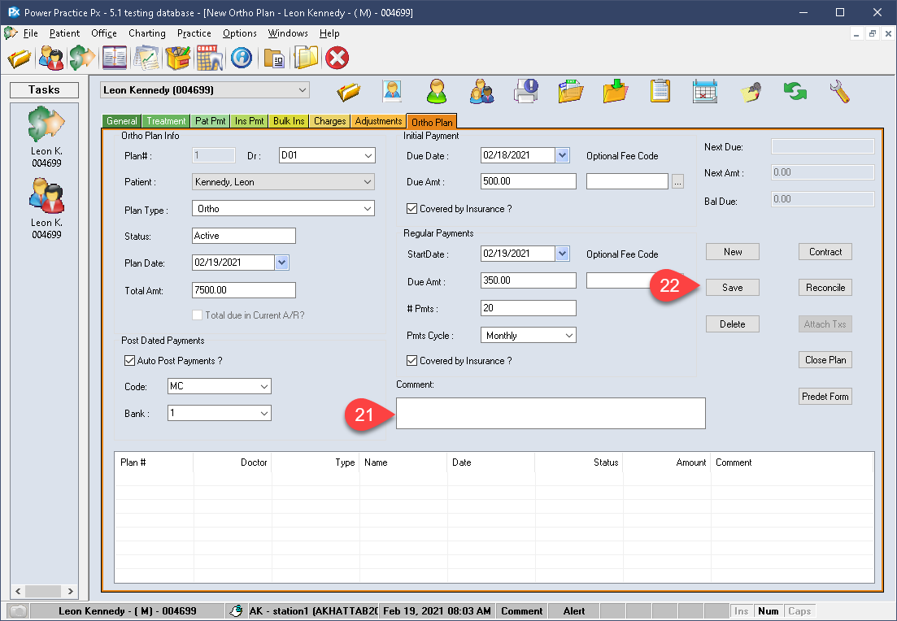Open the reports chart documents toolbar icon
Screen dimensions: 897x621
pyautogui.click(x=146, y=58)
